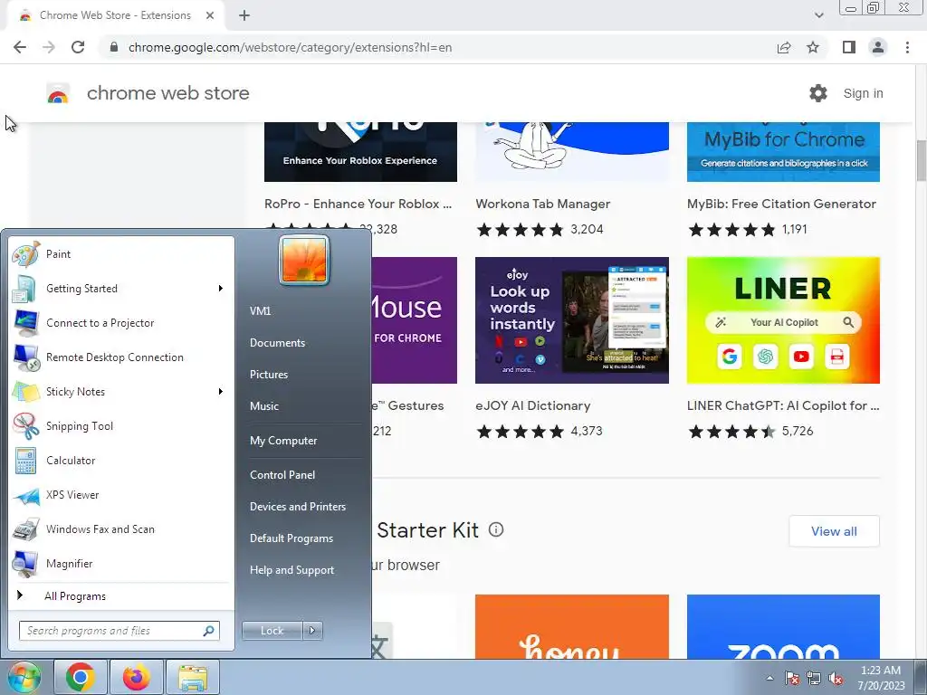The width and height of the screenshot is (927, 695).
Task: Reload the current page
Action: [x=78, y=47]
